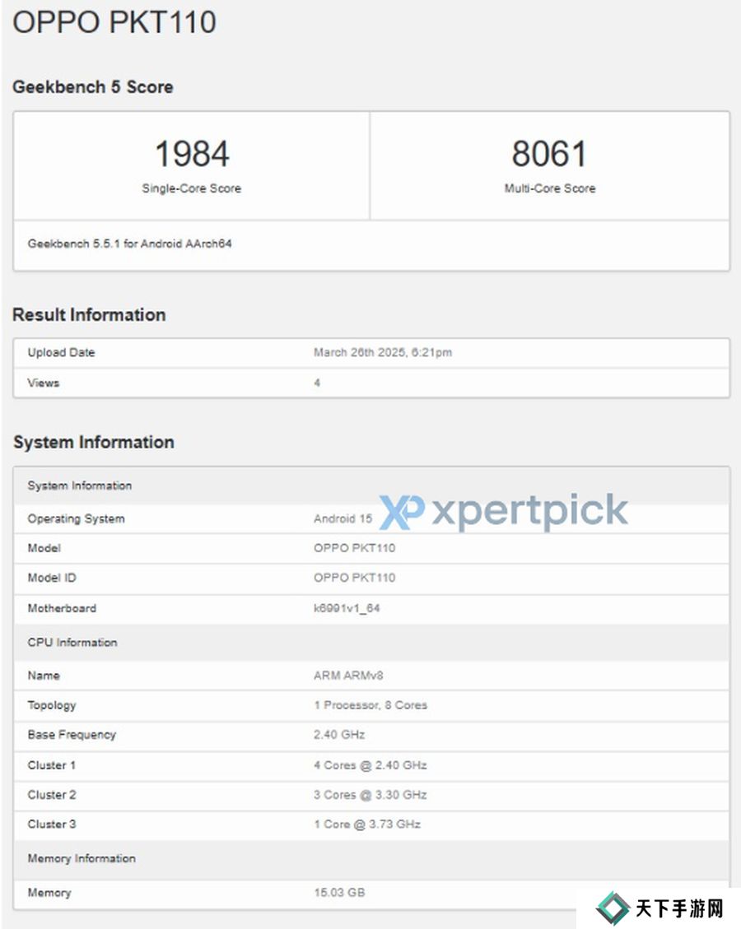Click the Views row label
This screenshot has height=929, width=741.
pyautogui.click(x=44, y=383)
